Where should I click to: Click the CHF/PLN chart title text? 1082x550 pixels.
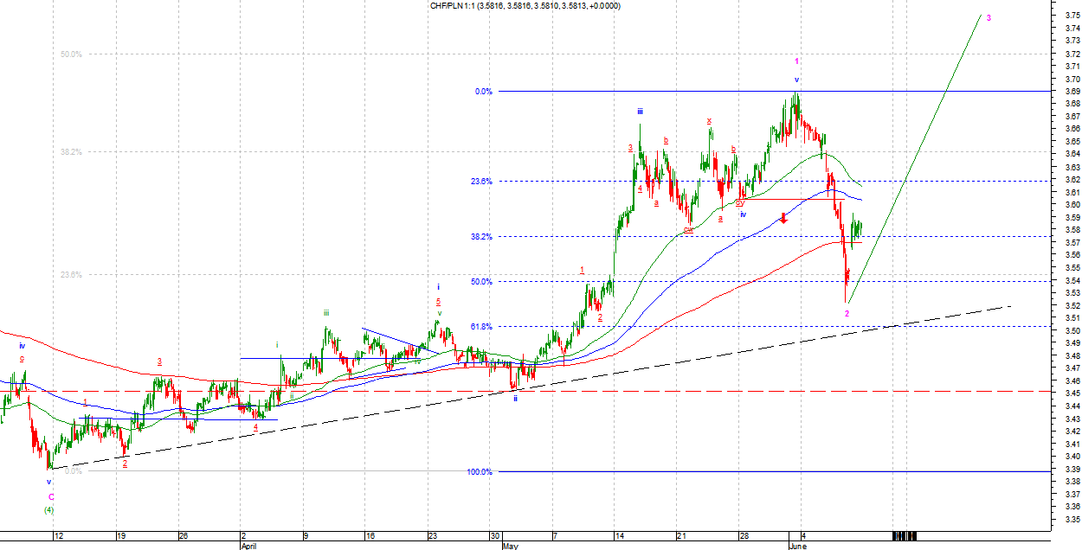click(x=525, y=6)
